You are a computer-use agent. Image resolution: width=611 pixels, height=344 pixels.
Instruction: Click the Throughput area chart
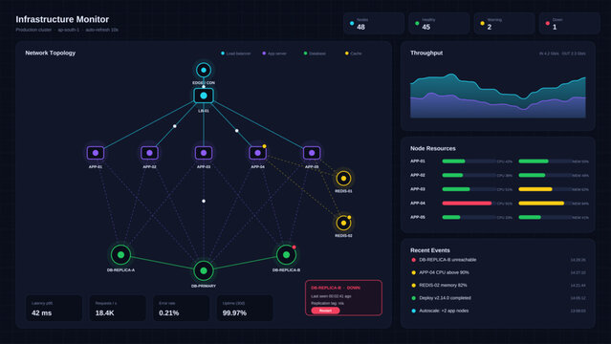pos(497,96)
